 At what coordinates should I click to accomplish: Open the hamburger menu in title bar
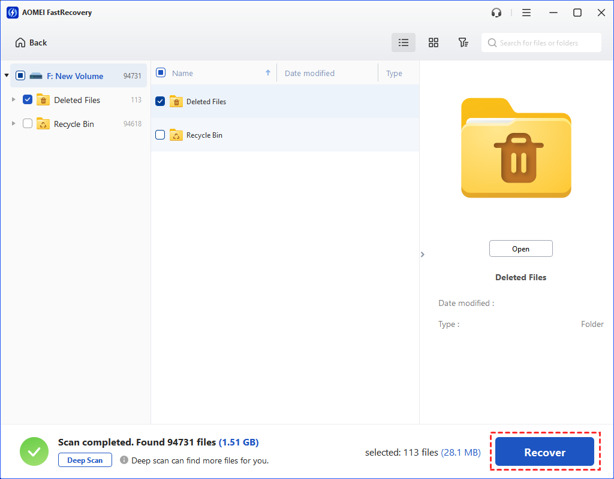pos(526,13)
